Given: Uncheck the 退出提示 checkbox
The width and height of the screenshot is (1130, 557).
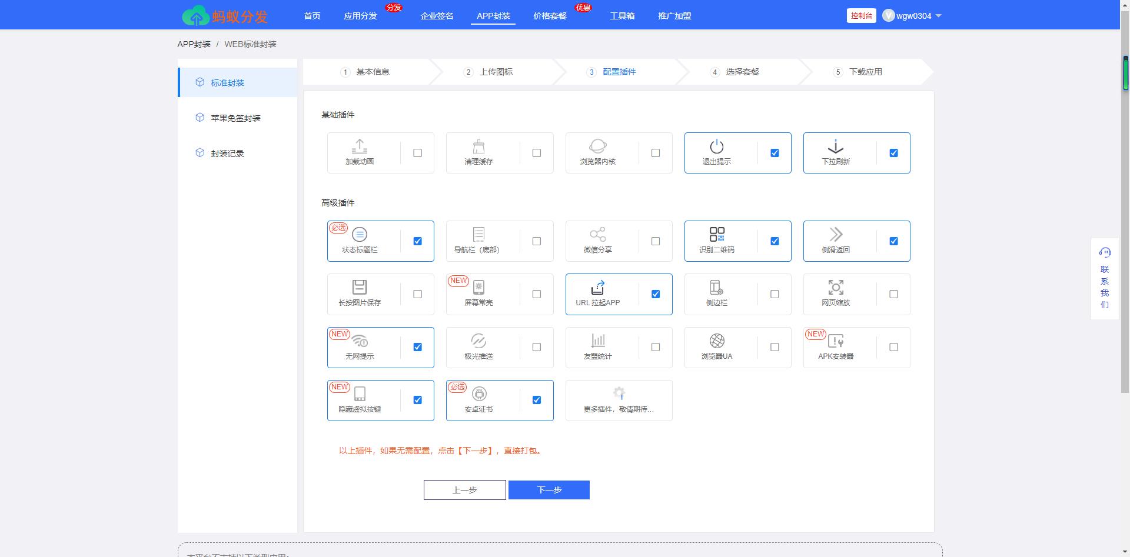Looking at the screenshot, I should click(x=775, y=153).
